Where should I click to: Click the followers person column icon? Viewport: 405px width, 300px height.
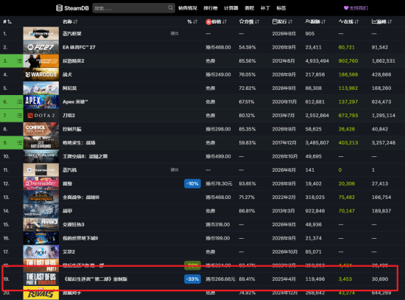[x=307, y=21]
